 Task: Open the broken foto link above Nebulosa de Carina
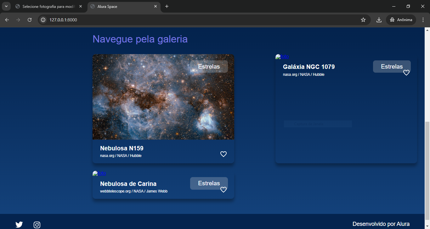(99, 173)
